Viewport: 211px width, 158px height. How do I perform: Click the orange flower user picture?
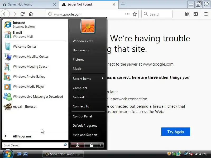coord(88,26)
